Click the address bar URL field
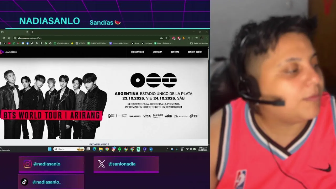336x189 pixels. pos(87,38)
